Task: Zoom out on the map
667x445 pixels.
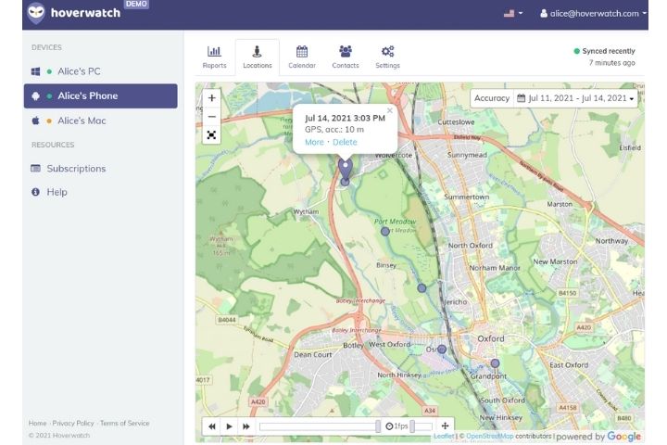Action: pos(211,117)
